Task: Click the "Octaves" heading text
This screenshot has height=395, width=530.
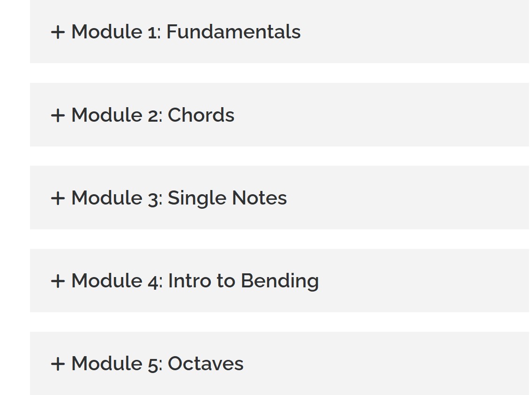Action: 206,364
